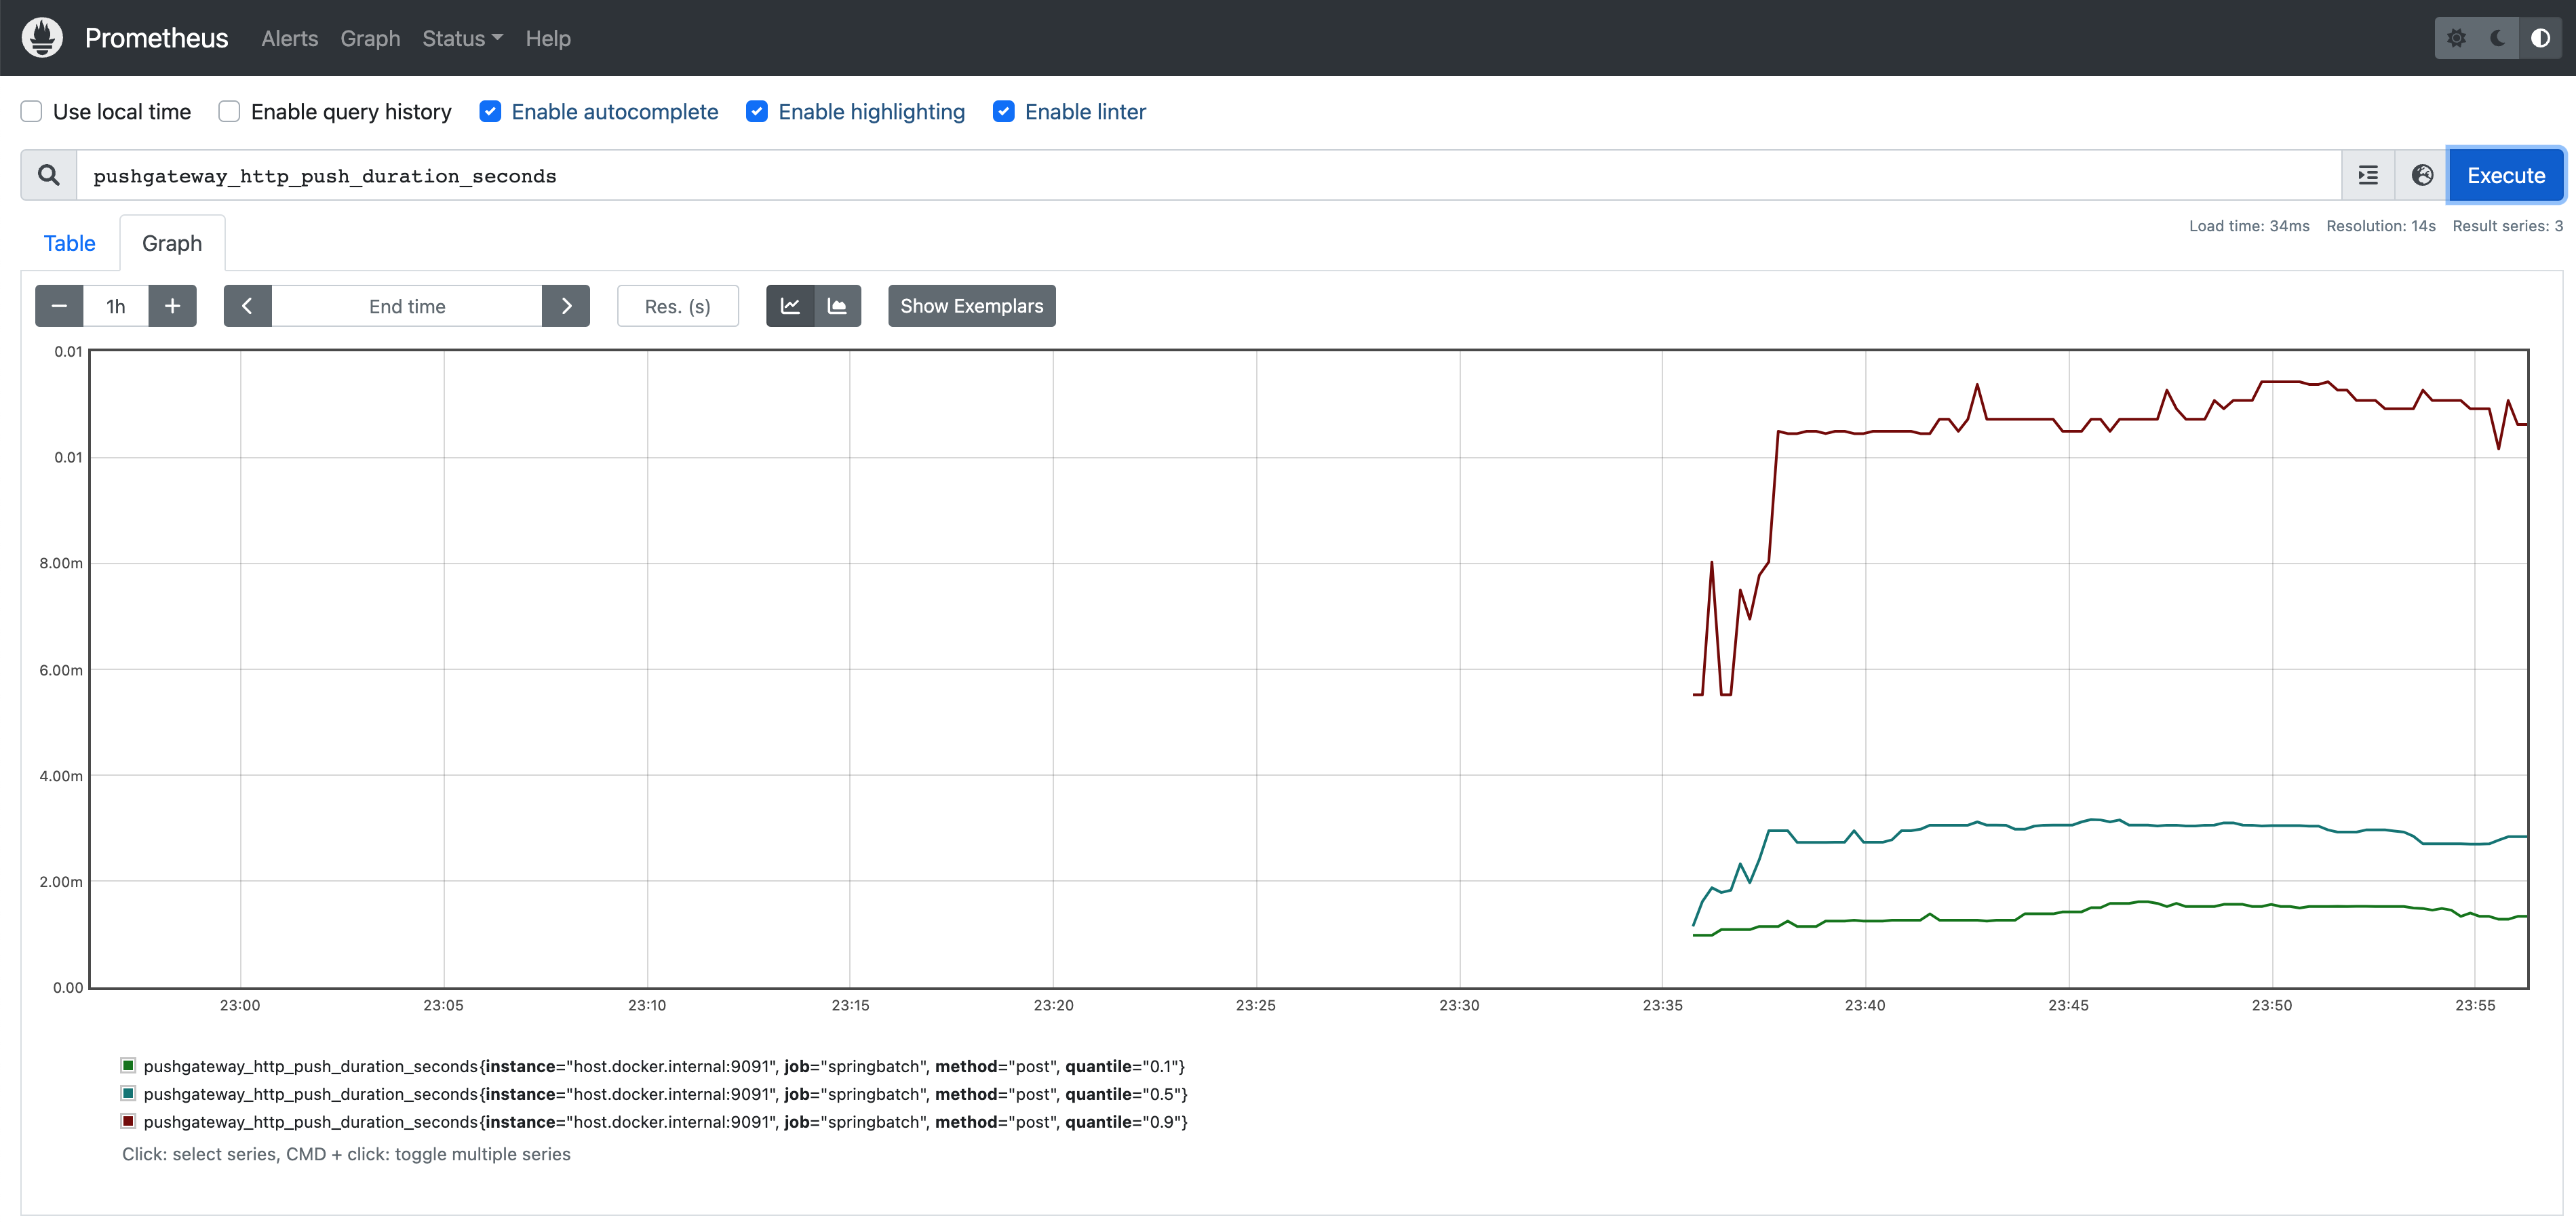Select the Graph tab
This screenshot has width=2576, height=1222.
click(x=172, y=243)
